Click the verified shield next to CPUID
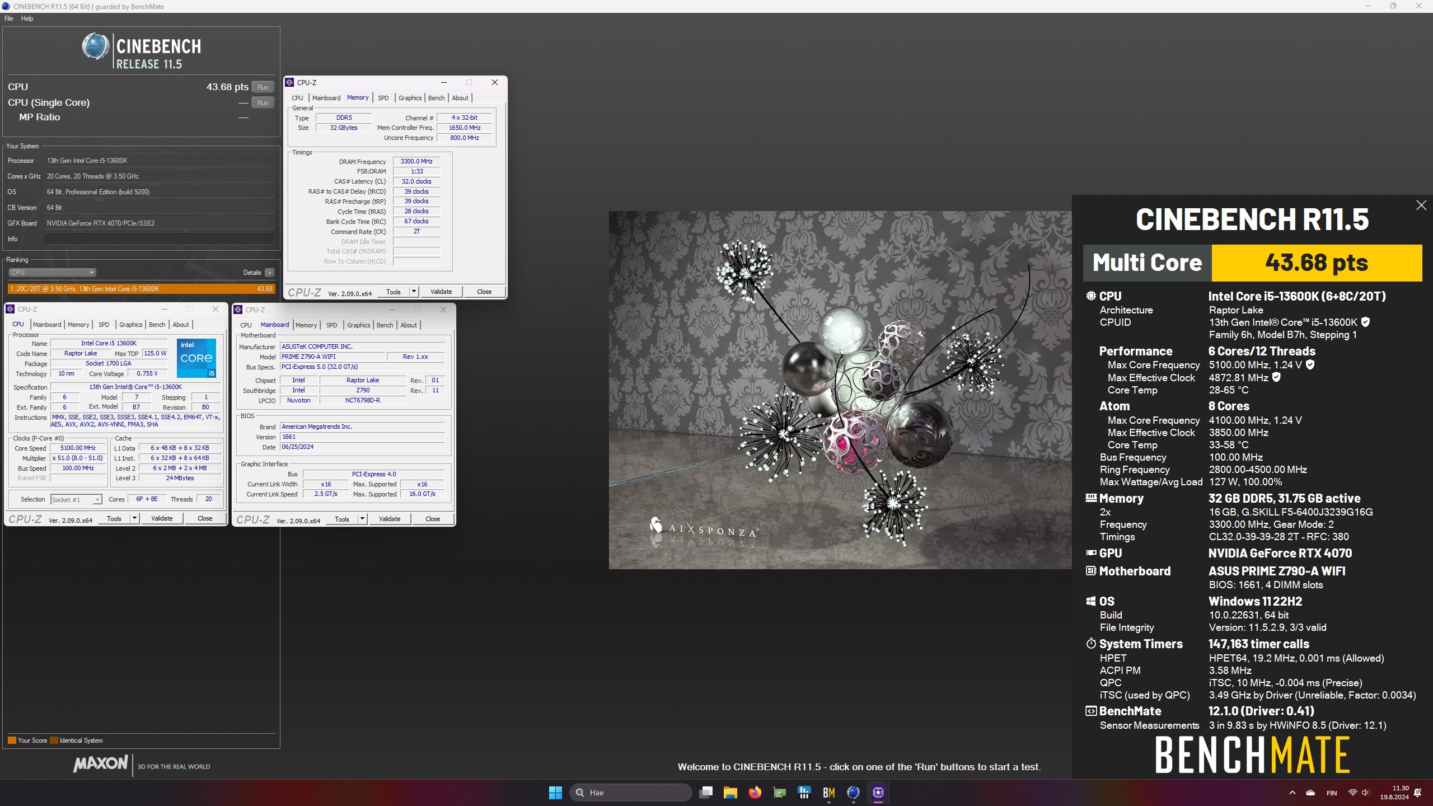 [1365, 322]
